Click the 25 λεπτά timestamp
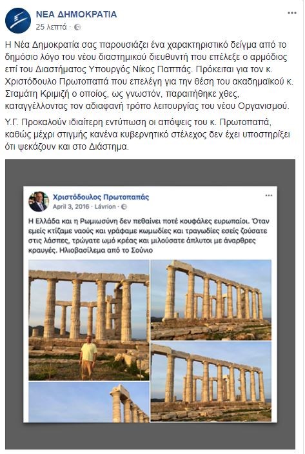Image resolution: width=305 pixels, height=454 pixels. [x=51, y=27]
